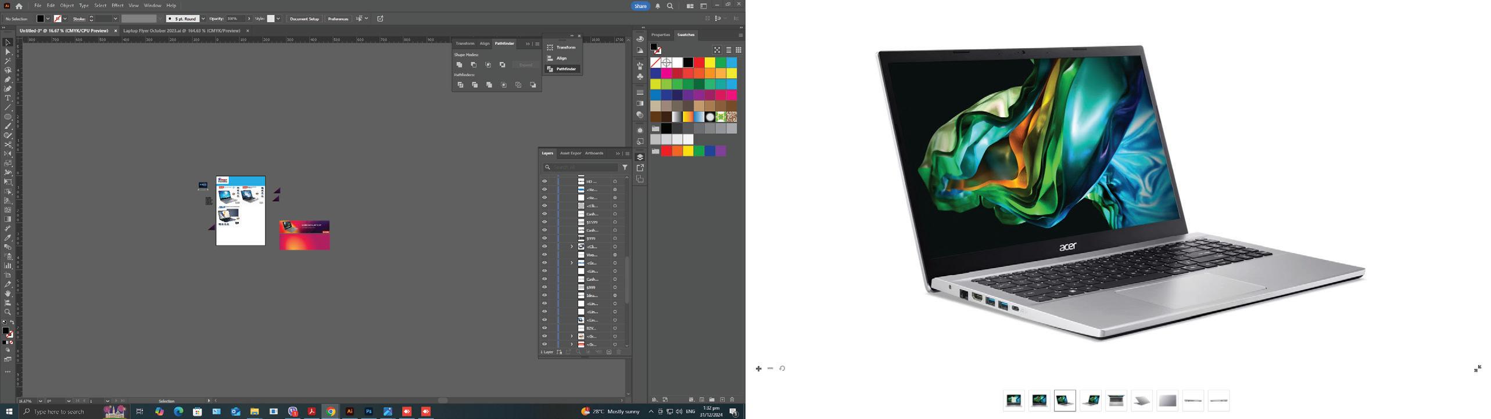Hide the Idea... layer item
Image resolution: width=1491 pixels, height=419 pixels.
point(544,295)
